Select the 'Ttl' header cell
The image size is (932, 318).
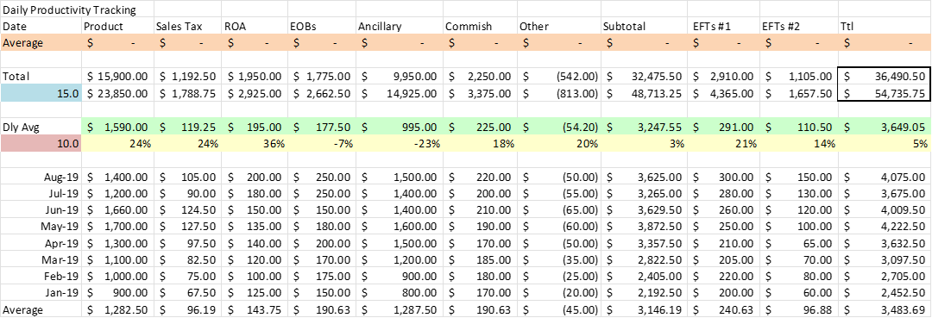click(x=885, y=27)
